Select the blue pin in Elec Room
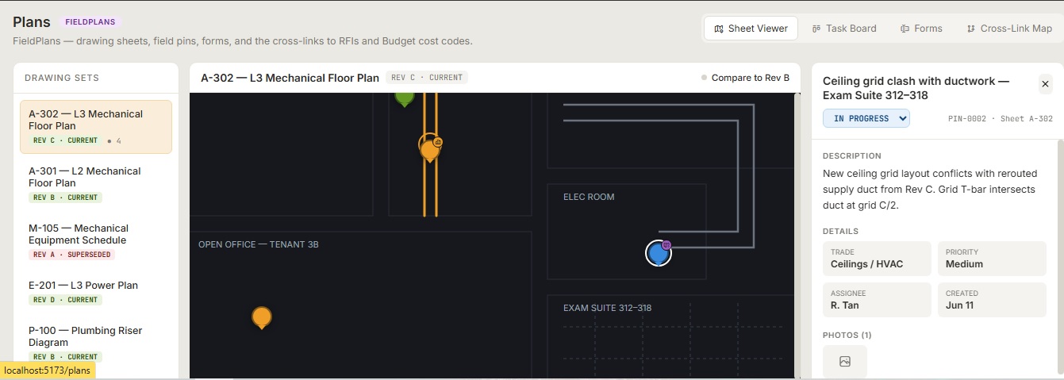Screen dimensions: 1064x380 (x=658, y=253)
